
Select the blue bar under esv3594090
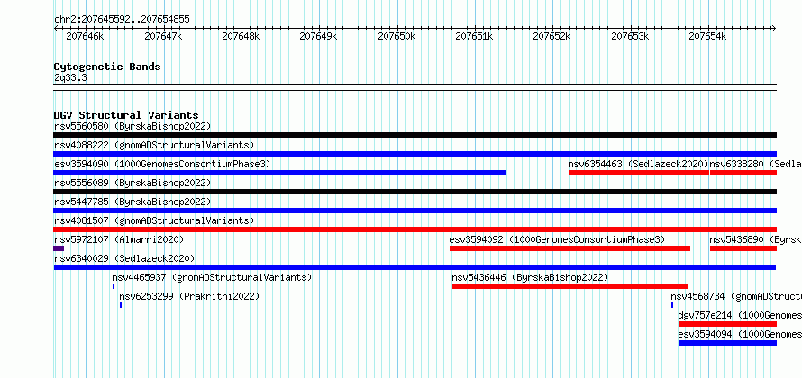(x=279, y=173)
